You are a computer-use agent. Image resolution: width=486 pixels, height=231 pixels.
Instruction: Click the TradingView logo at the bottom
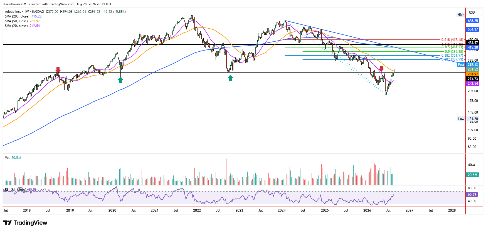tap(25, 223)
